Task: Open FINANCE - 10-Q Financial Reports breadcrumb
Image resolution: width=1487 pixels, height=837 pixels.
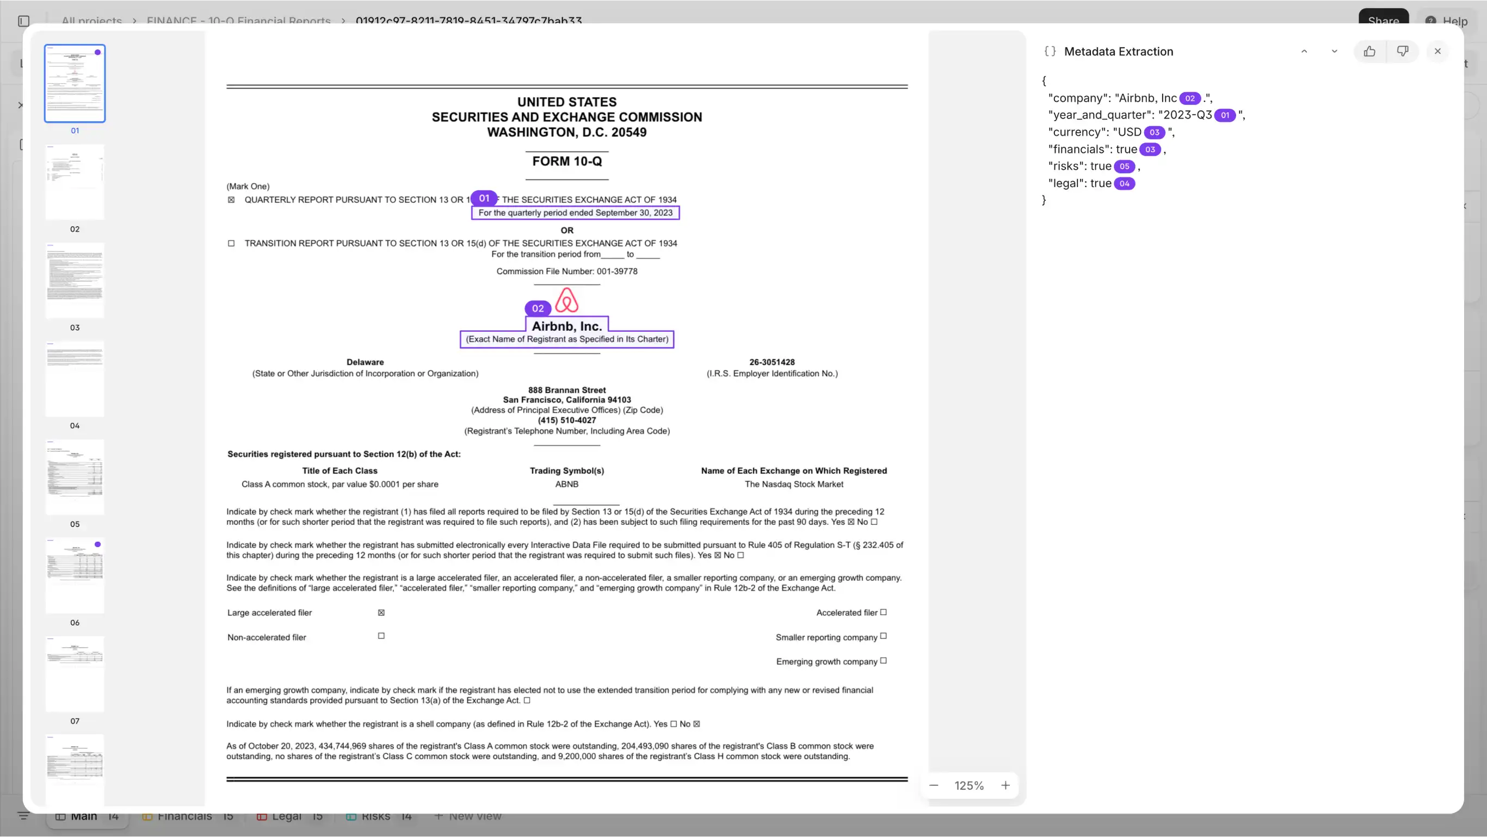Action: click(x=238, y=21)
